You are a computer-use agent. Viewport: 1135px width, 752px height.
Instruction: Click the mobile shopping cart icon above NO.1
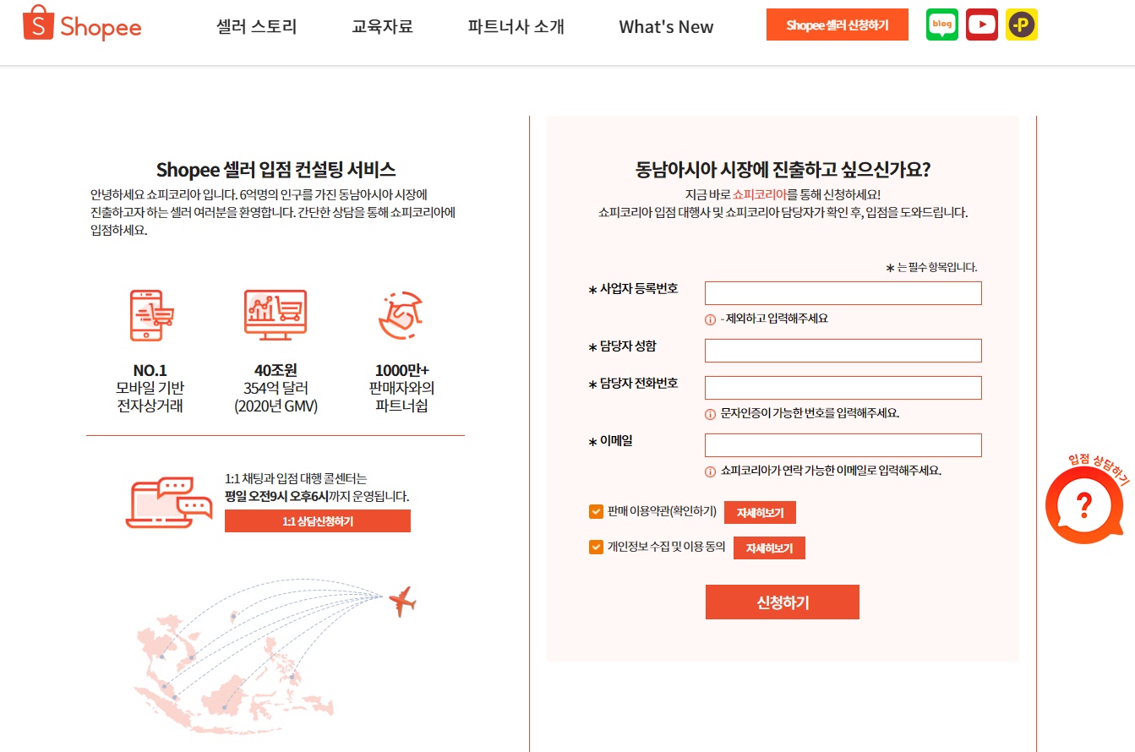tap(150, 314)
